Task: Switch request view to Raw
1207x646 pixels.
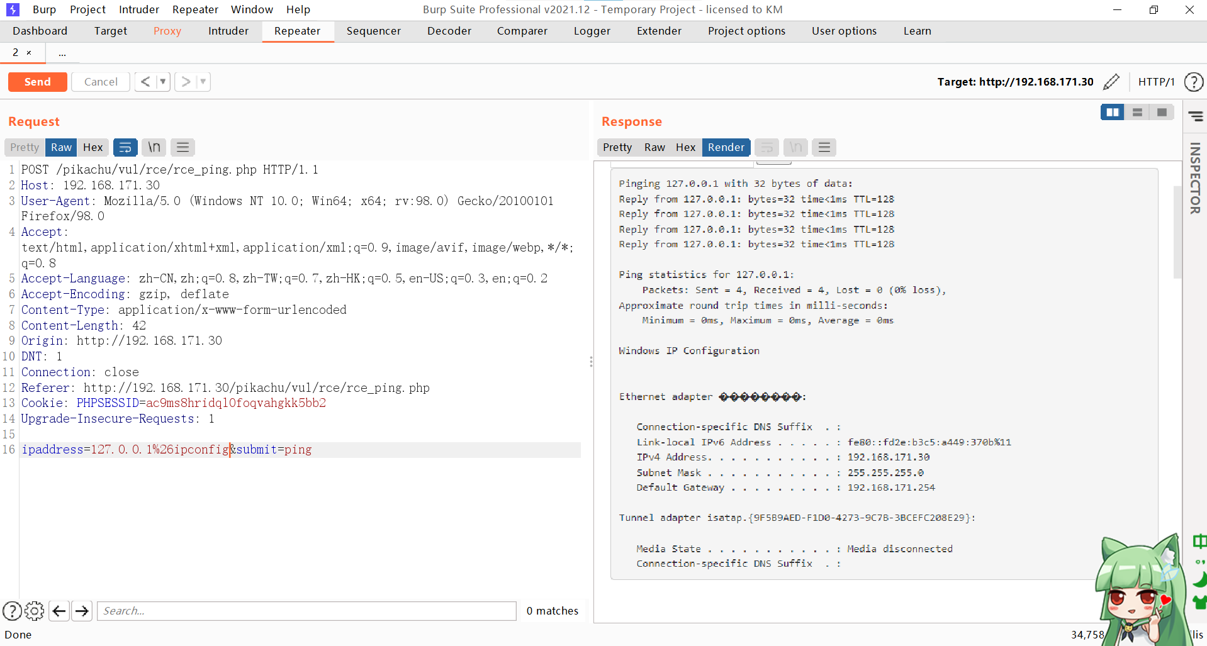Action: 61,147
